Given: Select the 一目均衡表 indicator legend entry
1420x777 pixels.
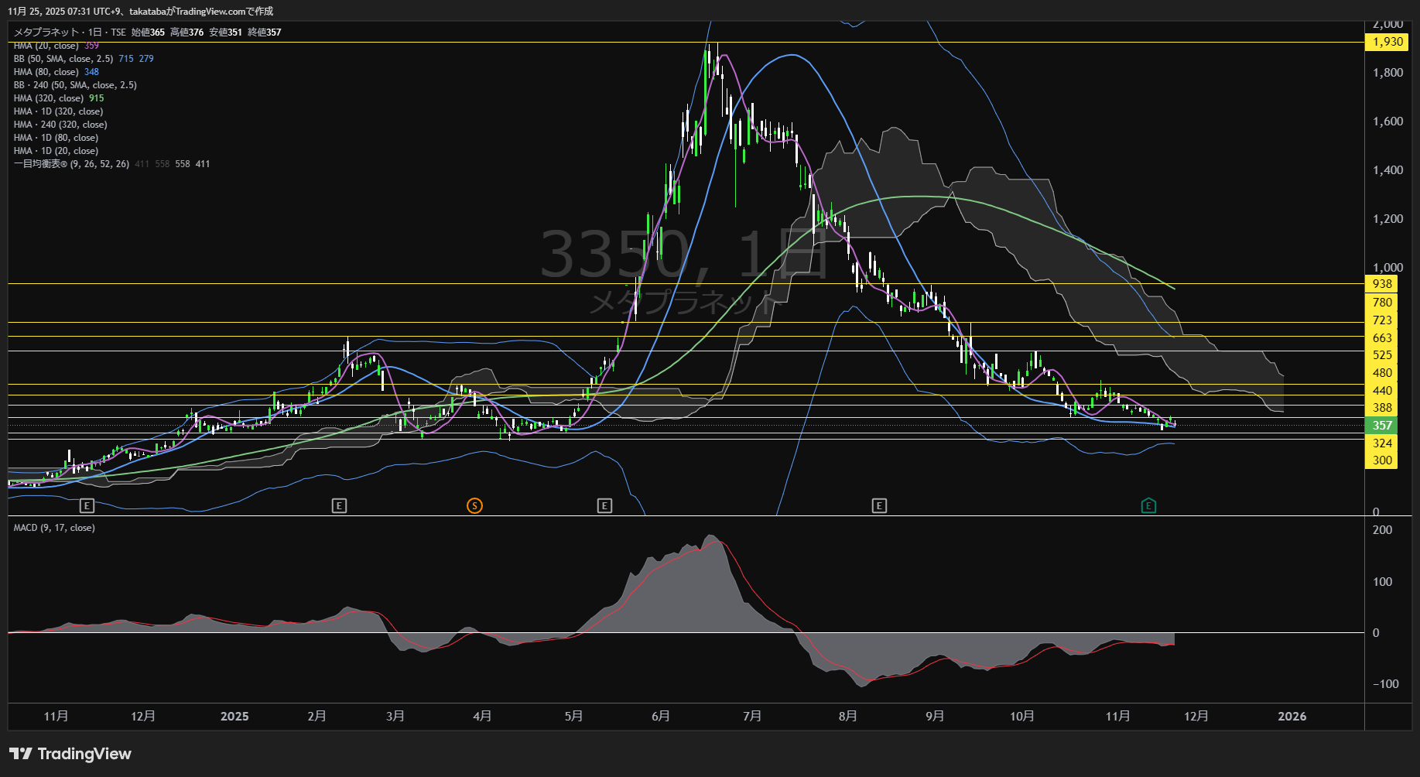Looking at the screenshot, I should click(x=71, y=164).
